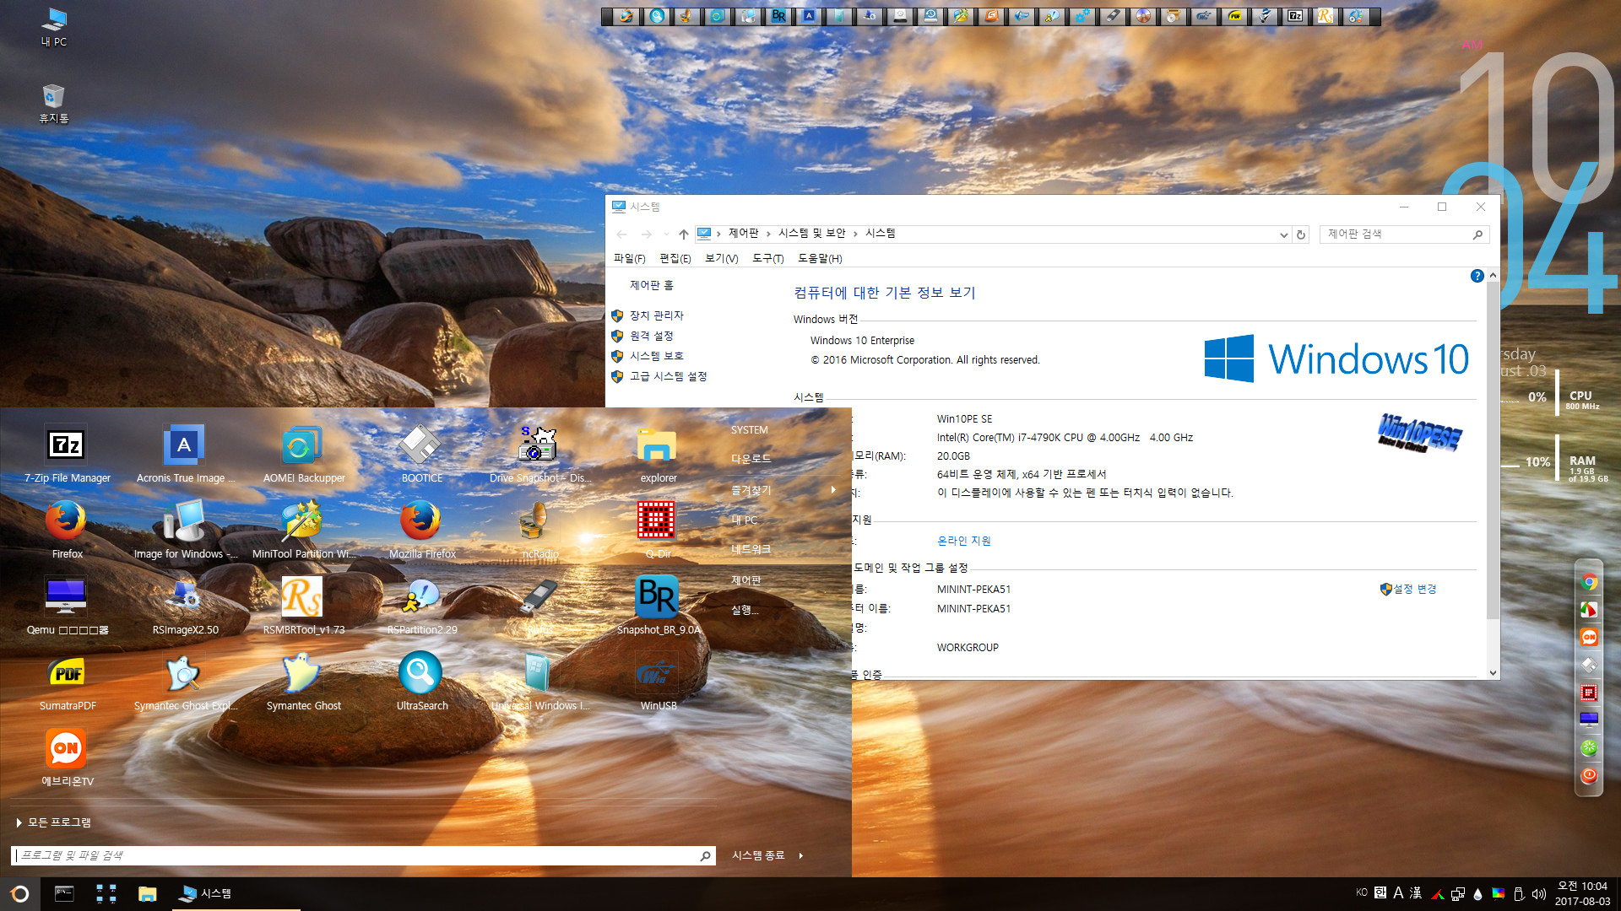
Task: Open the Mozilla Firefox shortcut
Action: pyautogui.click(x=421, y=531)
